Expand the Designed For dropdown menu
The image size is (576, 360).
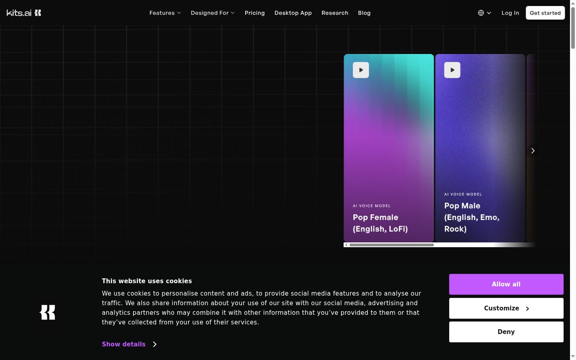[x=213, y=13]
